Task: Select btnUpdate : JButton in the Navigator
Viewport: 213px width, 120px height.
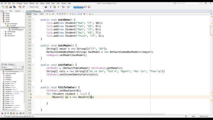Action: click(11, 90)
